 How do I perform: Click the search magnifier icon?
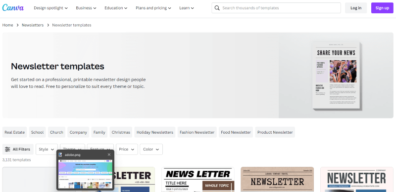pyautogui.click(x=217, y=8)
